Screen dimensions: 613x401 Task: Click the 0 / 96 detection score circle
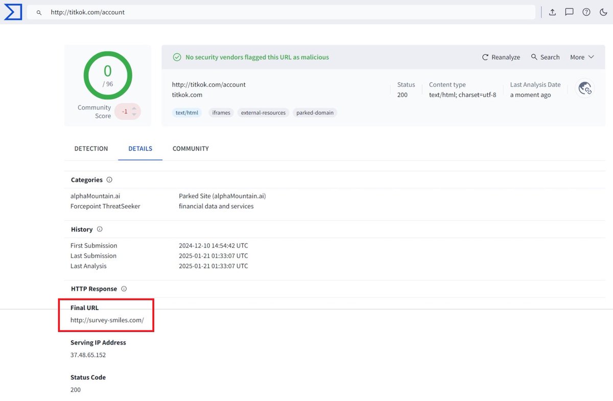pyautogui.click(x=108, y=75)
